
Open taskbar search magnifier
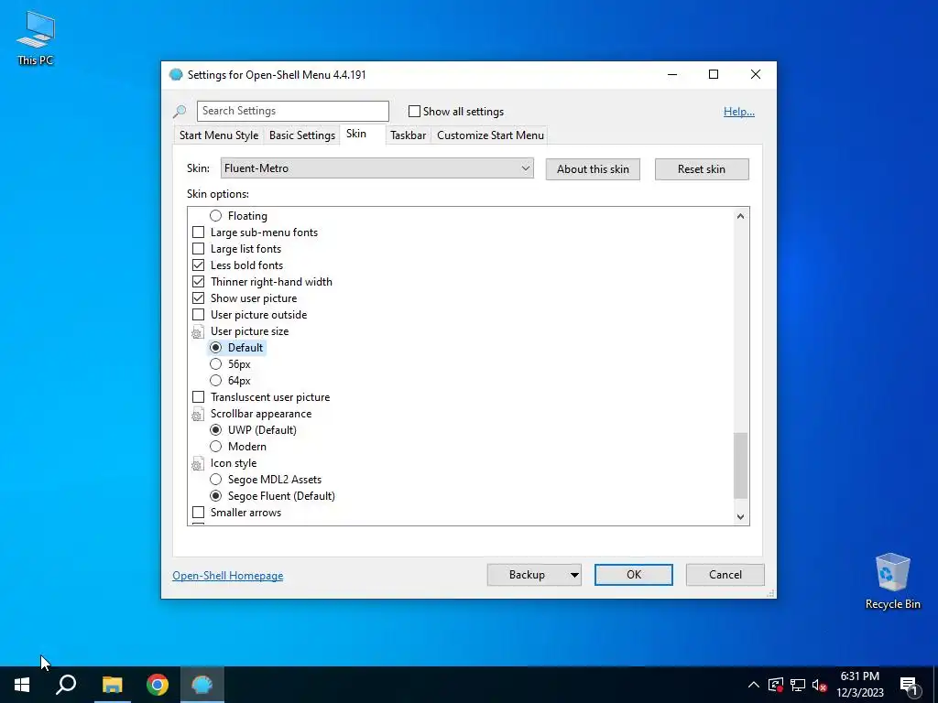pyautogui.click(x=66, y=685)
